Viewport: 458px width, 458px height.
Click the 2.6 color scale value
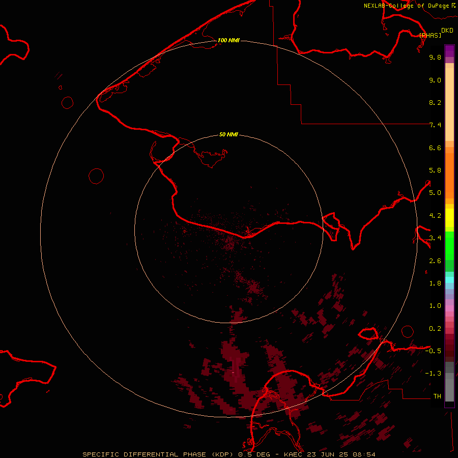(x=435, y=261)
